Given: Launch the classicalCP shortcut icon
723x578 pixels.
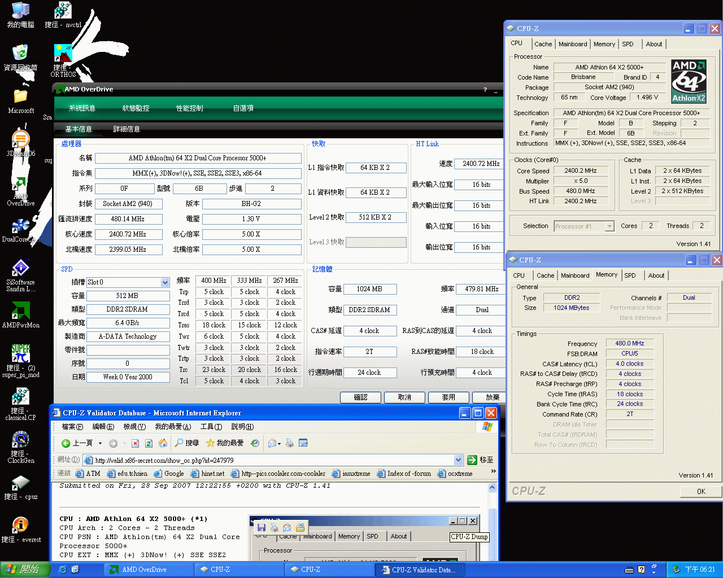Looking at the screenshot, I should point(20,404).
